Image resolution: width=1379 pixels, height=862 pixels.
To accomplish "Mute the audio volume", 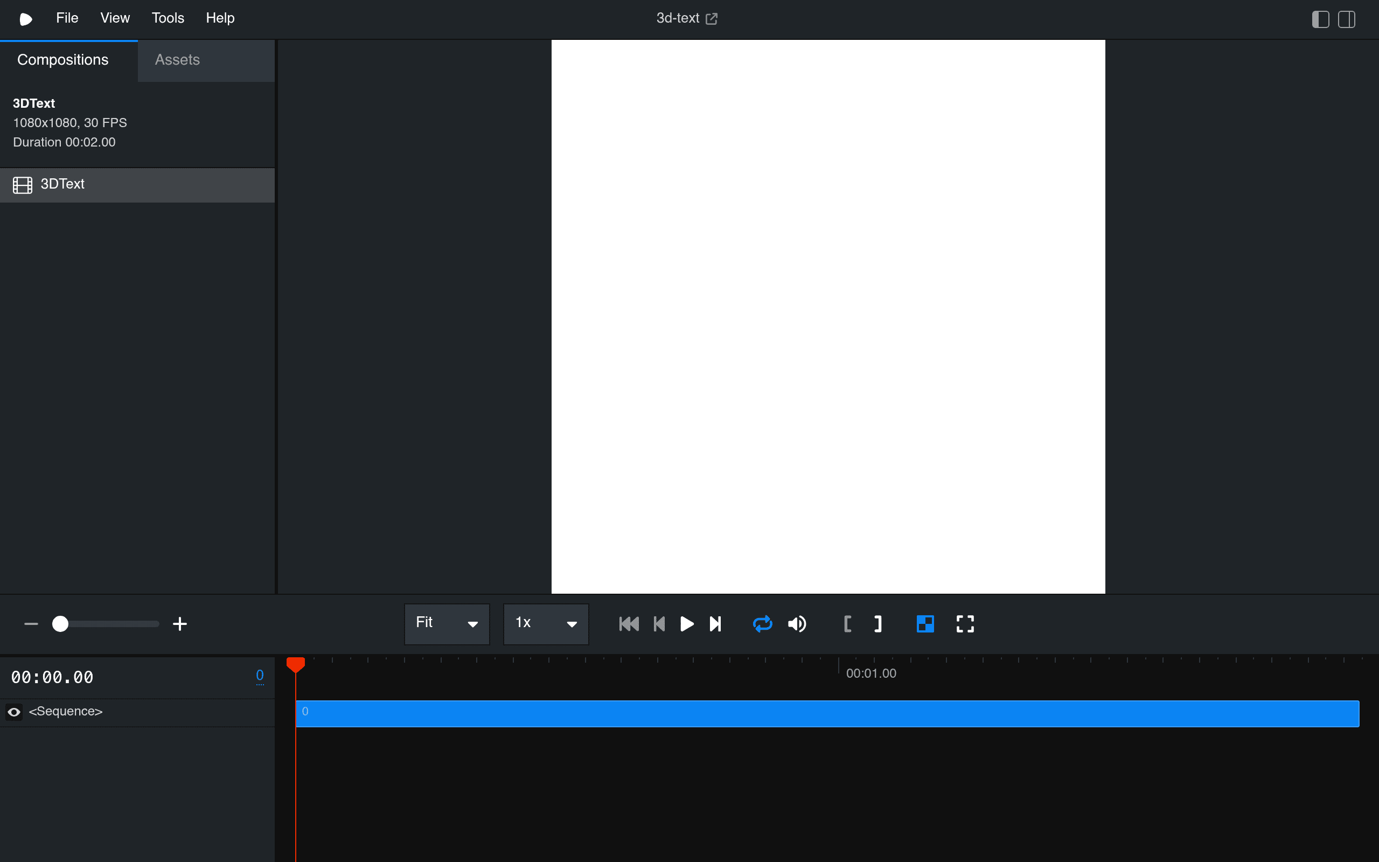I will point(797,624).
